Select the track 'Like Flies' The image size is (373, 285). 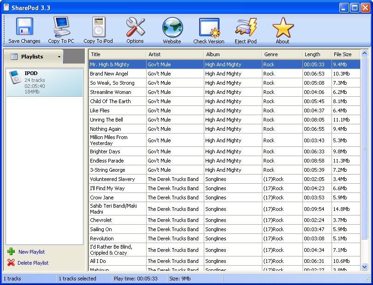tap(225, 111)
